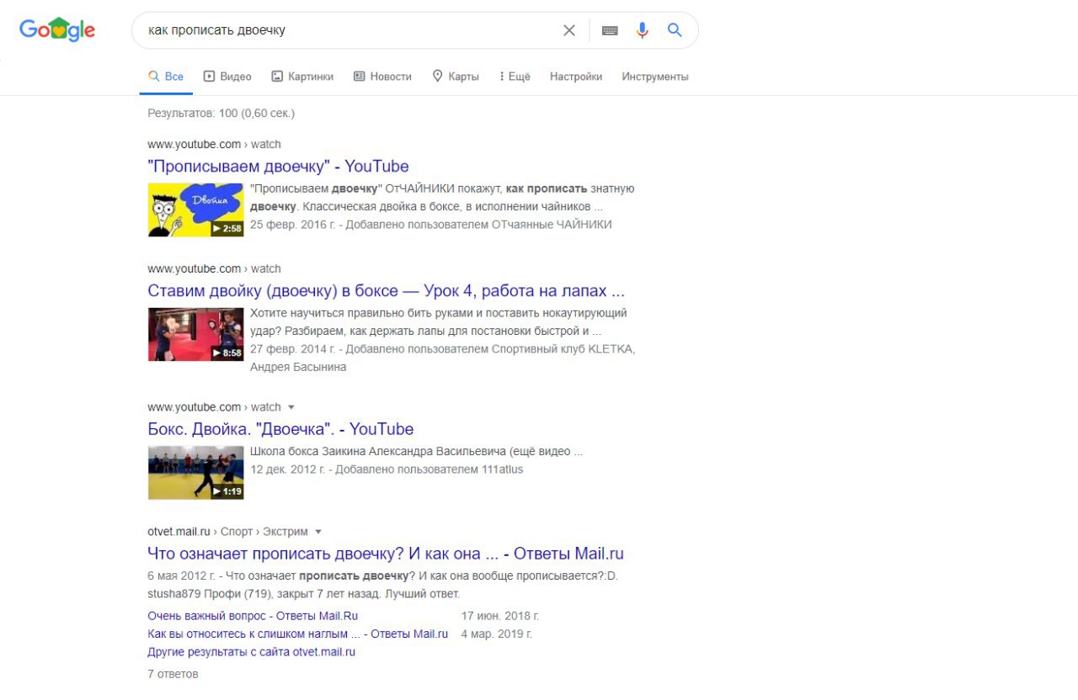
Task: Clear the search query with X icon
Action: 569,30
